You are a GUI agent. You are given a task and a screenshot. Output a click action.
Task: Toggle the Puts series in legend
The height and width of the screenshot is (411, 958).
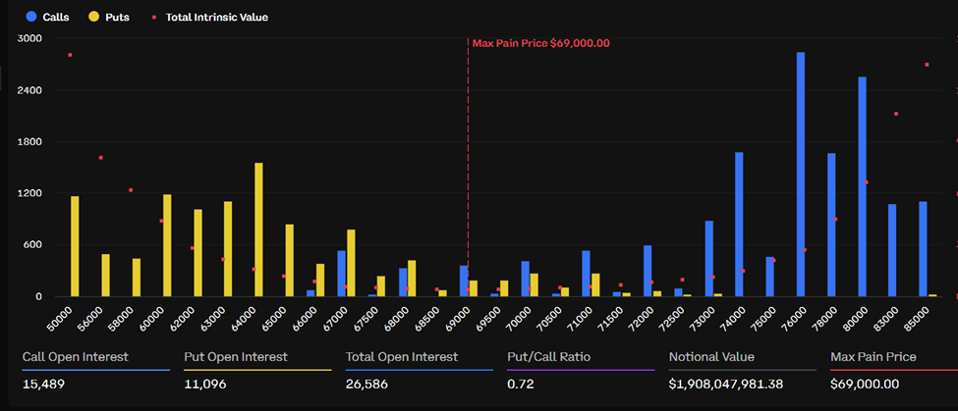pyautogui.click(x=116, y=17)
